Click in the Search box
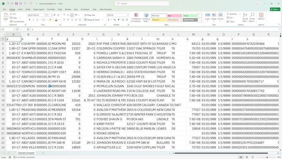This screenshot has height=159, width=282. [x=142, y=4]
